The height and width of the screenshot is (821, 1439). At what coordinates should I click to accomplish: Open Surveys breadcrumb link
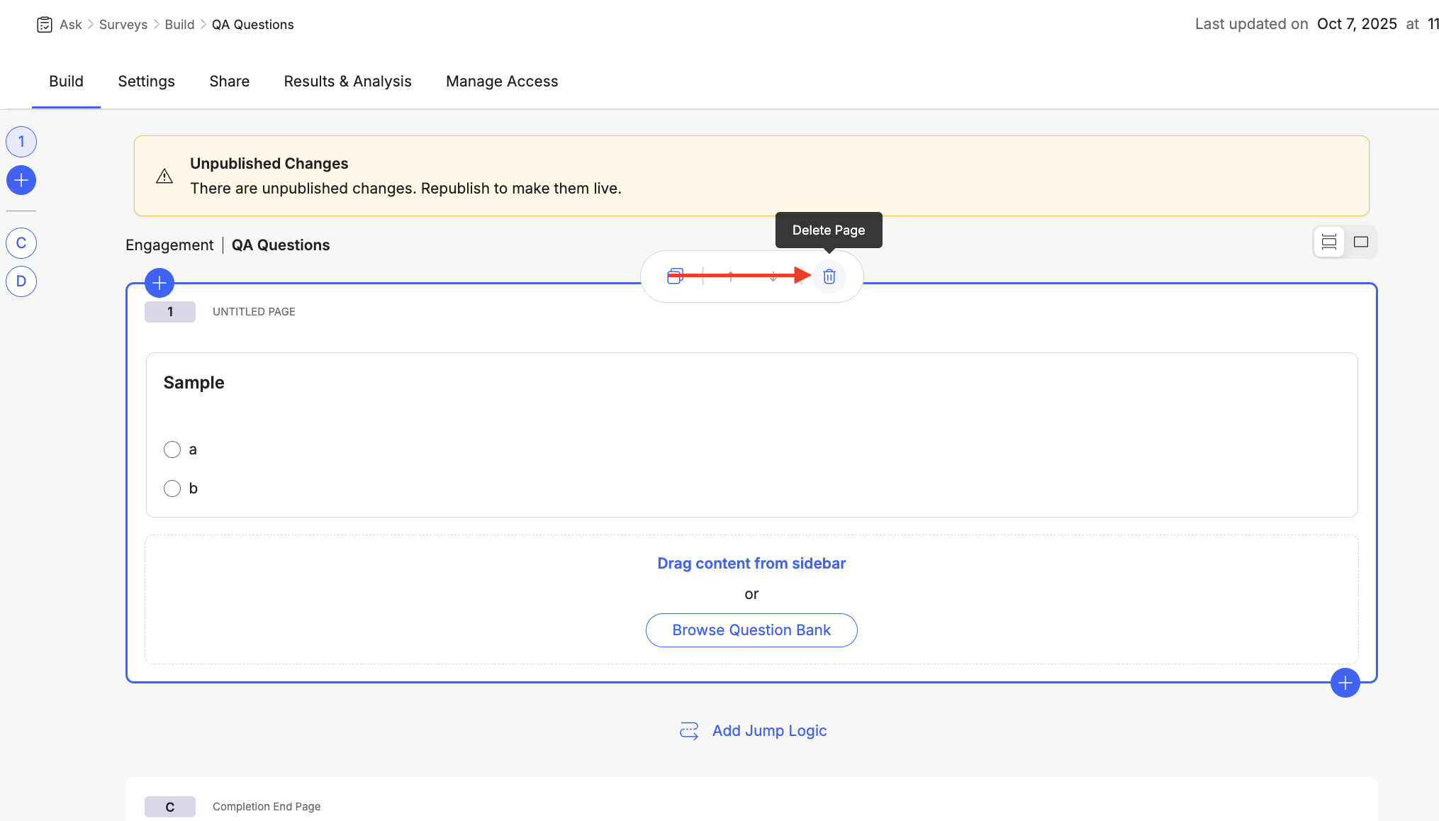123,25
